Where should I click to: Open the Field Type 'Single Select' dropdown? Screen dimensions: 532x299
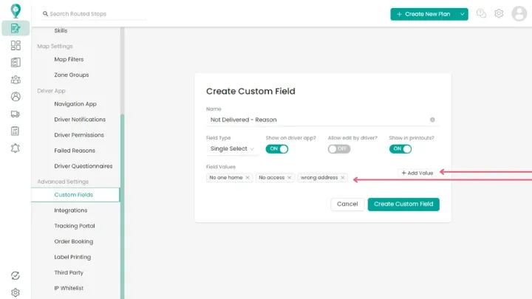(232, 148)
